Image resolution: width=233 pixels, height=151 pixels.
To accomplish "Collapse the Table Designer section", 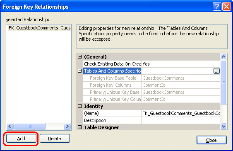I will pos(80,127).
